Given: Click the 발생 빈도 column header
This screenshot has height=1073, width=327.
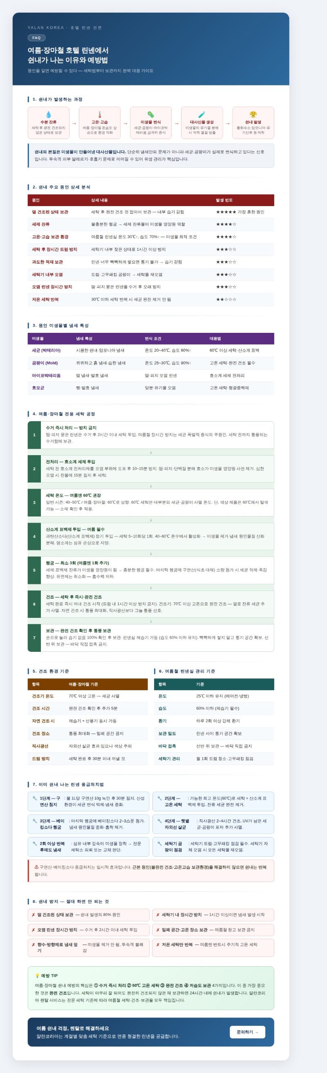Looking at the screenshot, I should coord(224,200).
